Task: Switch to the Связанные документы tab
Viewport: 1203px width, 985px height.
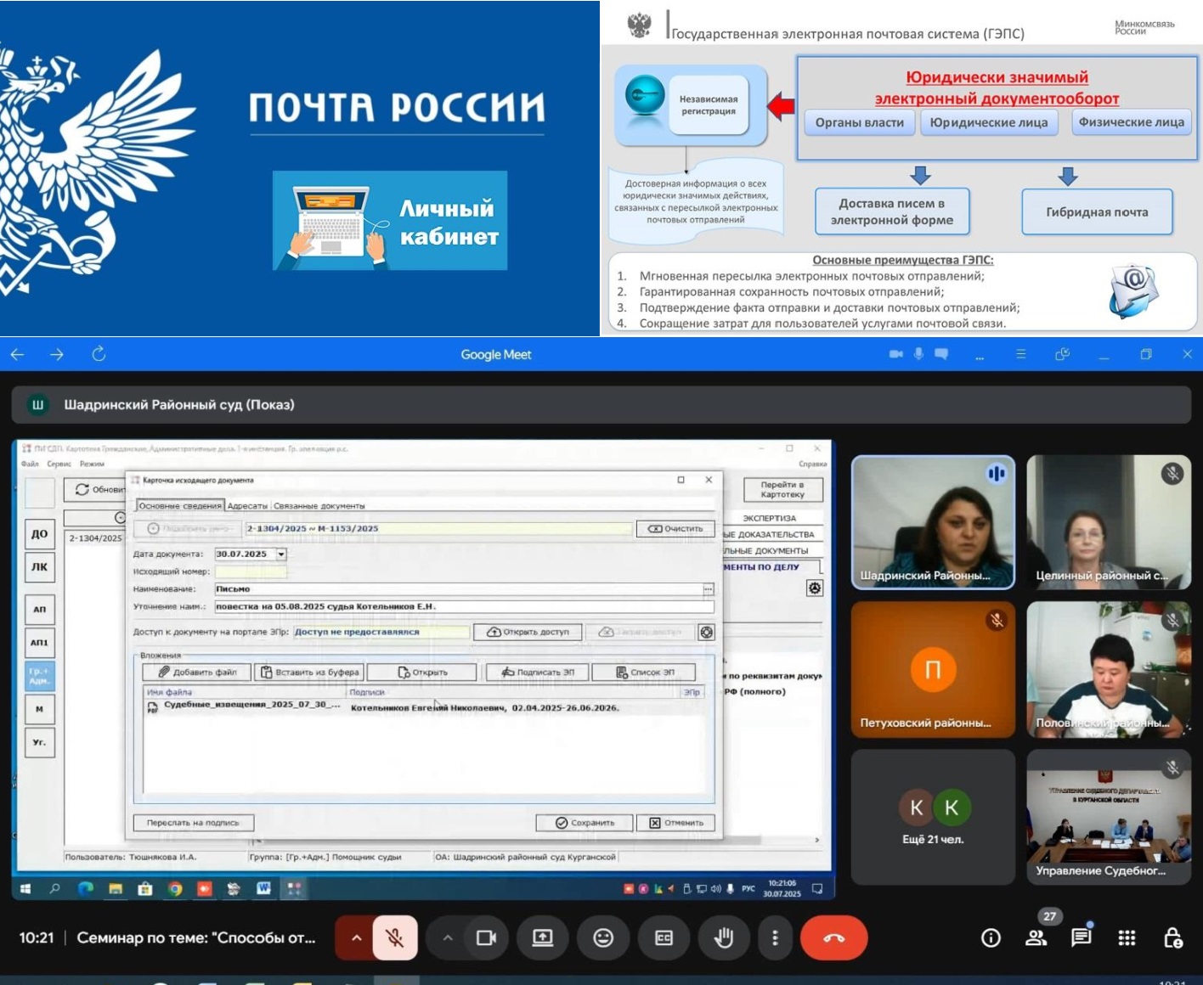Action: point(319,506)
